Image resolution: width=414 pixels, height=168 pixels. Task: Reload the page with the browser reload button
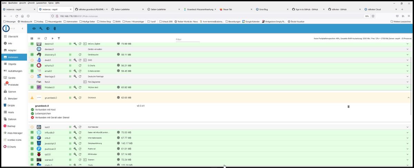click(x=17, y=16)
